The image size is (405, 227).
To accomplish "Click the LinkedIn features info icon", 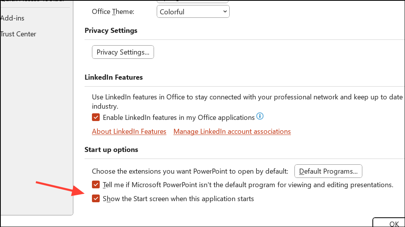I will coord(260,116).
